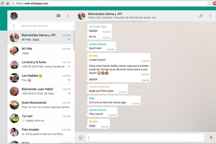The image size is (216, 144).
Task: Click the microphone voice message icon
Action: [211, 137]
